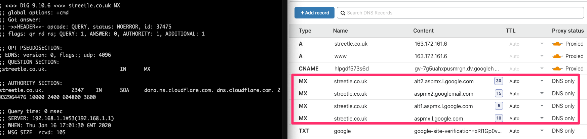Focus the Search DNS Records field
587x139 pixels.
(460, 13)
